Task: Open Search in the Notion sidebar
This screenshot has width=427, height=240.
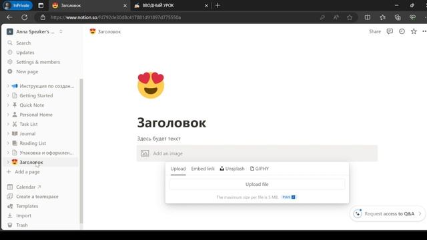Action: pos(23,43)
